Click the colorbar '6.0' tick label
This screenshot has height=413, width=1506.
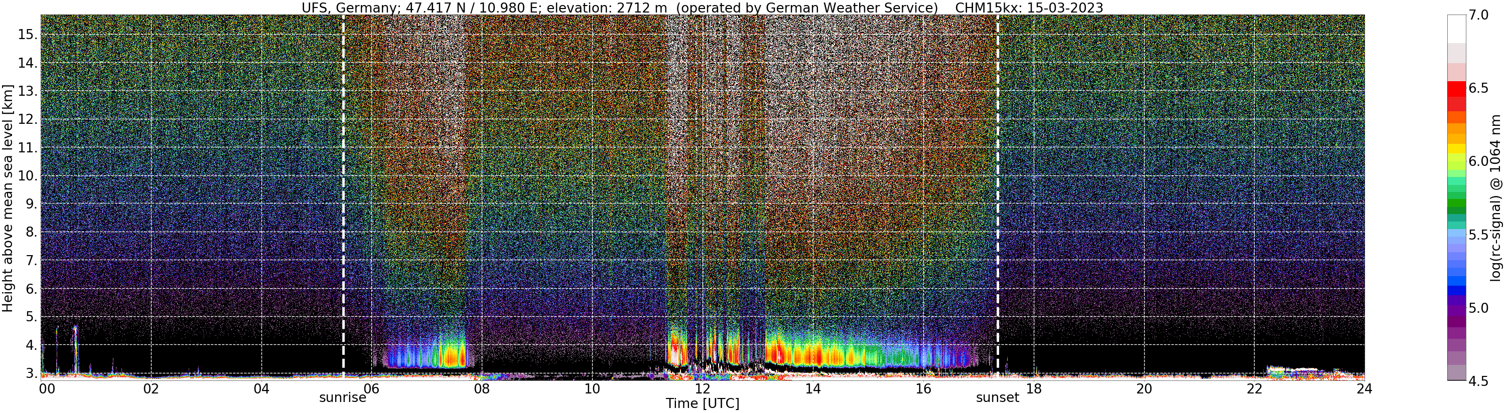coord(1479,161)
